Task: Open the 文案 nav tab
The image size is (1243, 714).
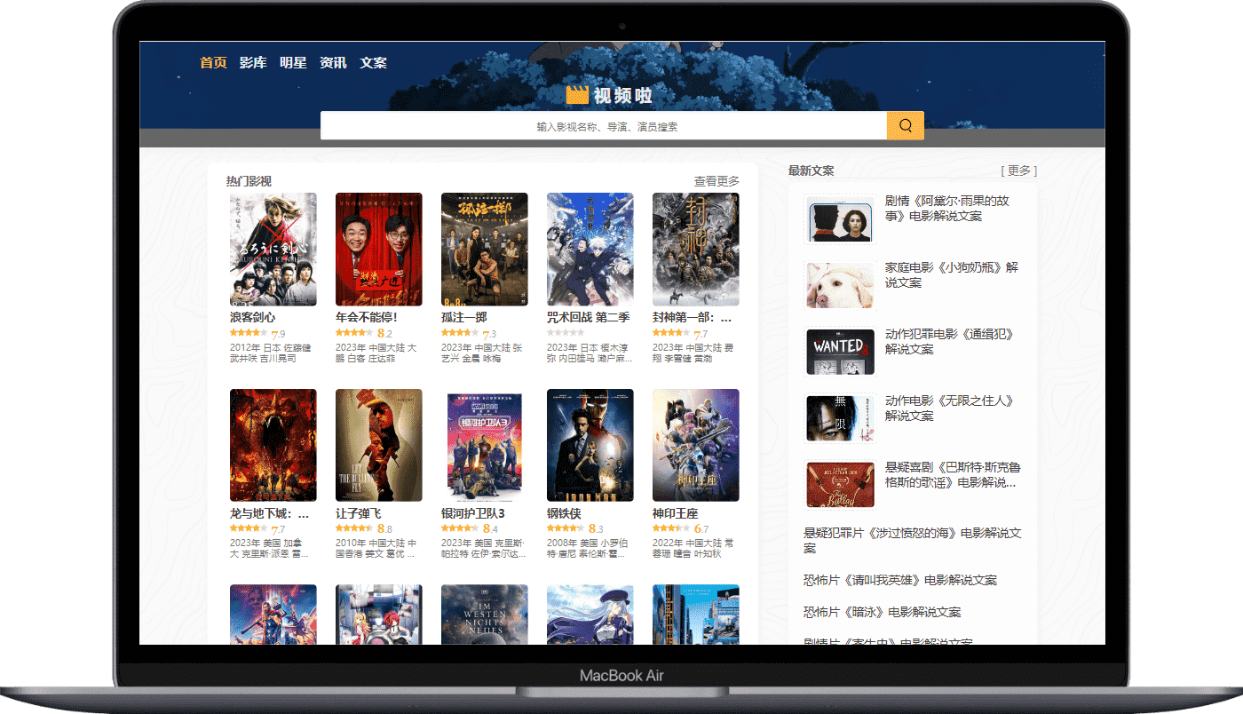Action: [373, 63]
